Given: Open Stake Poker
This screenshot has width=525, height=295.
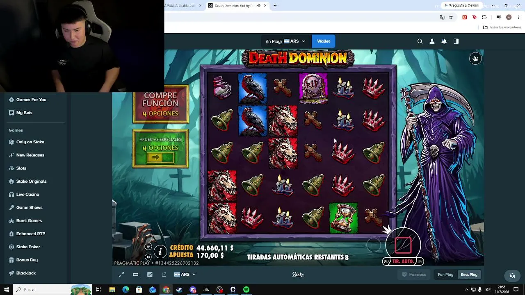Looking at the screenshot, I should 28,247.
